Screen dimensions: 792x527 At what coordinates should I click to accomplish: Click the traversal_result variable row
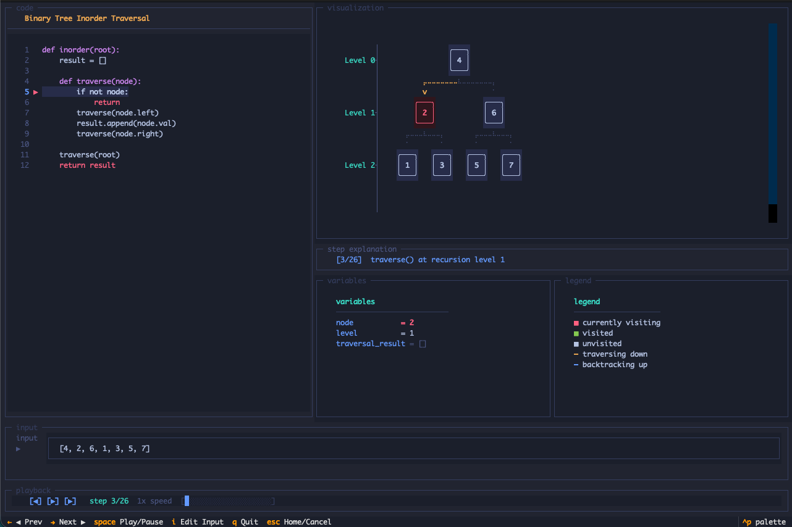(381, 344)
